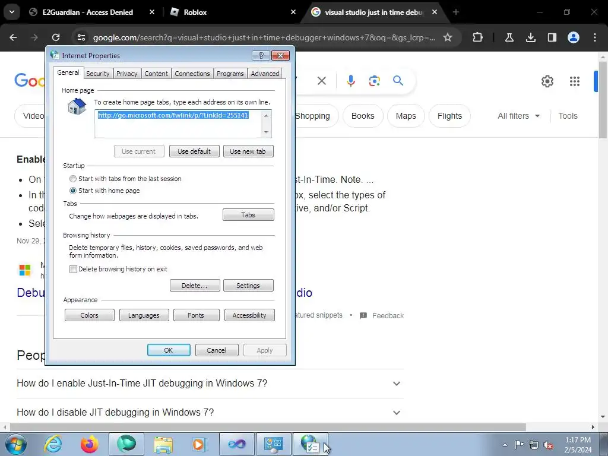608x456 pixels.
Task: Switch to the Content tab
Action: coord(156,74)
